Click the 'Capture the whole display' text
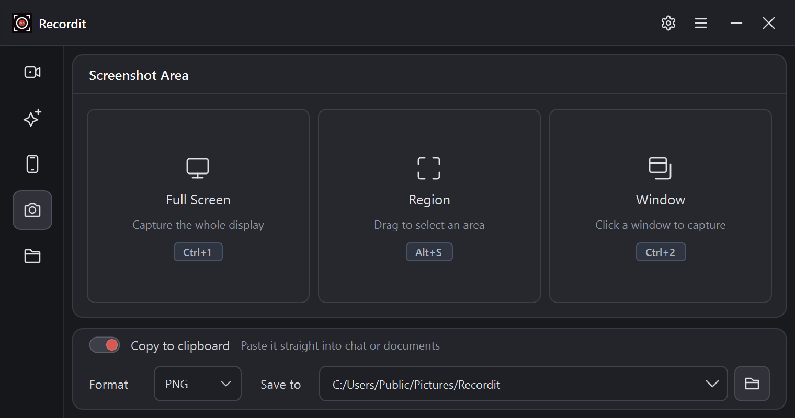 198,225
